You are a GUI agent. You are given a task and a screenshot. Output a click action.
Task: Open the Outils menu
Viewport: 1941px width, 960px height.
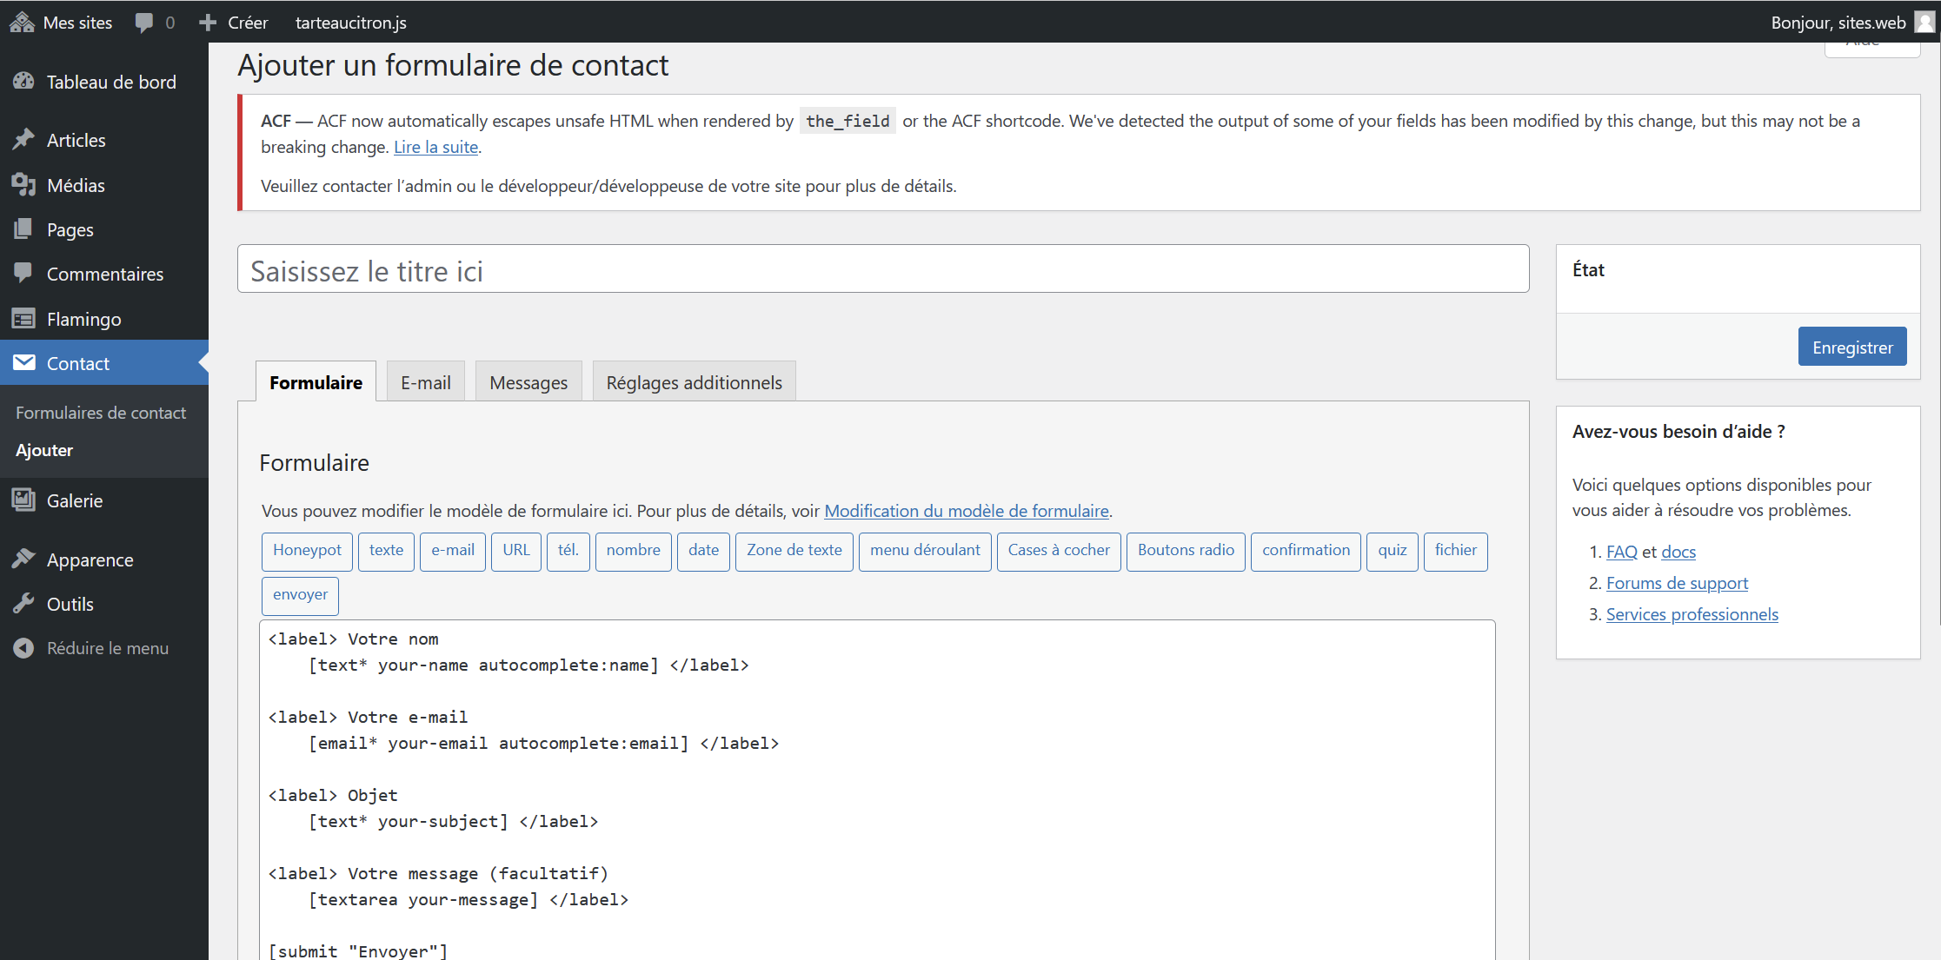(x=70, y=604)
